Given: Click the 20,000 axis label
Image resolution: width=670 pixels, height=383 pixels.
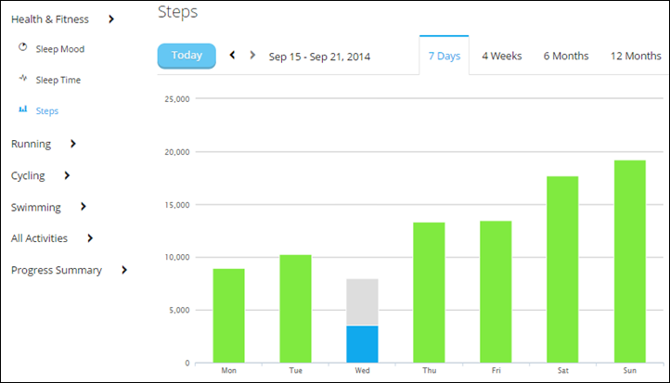Looking at the screenshot, I should 177,152.
